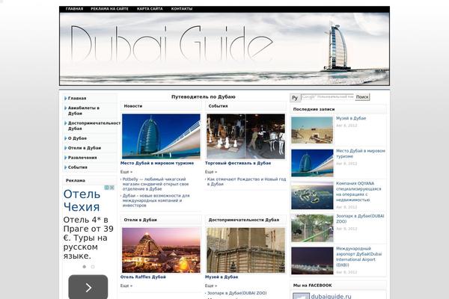Click the Поиск search button
Screen dimensions: 449x299
click(362, 97)
